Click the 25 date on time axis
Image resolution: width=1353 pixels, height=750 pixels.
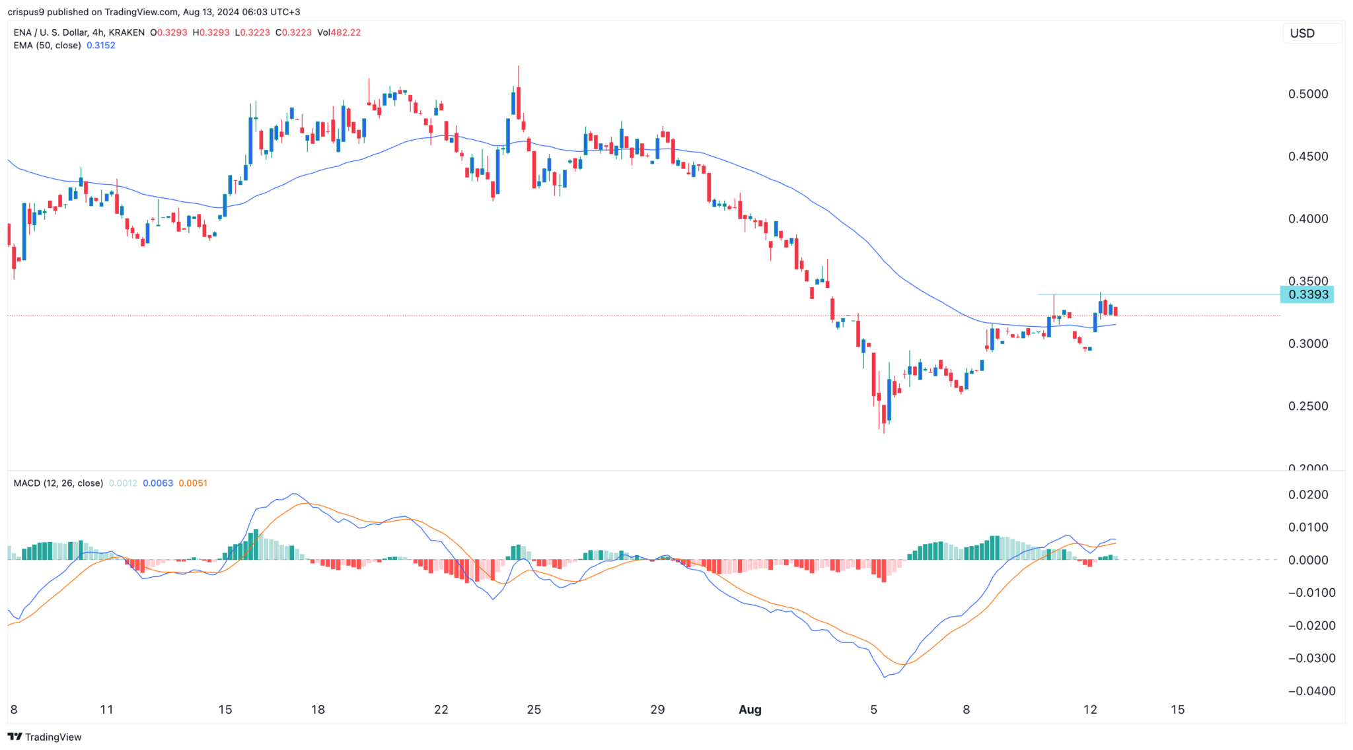pyautogui.click(x=534, y=710)
